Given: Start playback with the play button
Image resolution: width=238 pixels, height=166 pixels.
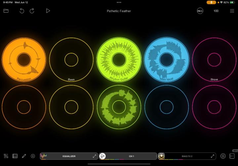Looking at the screenshot, I should pos(48,11).
